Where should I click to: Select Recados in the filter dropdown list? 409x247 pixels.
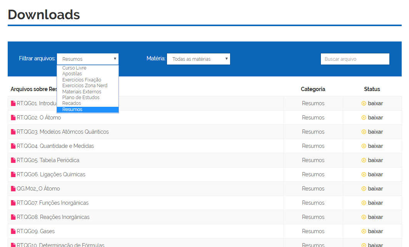[x=72, y=103]
